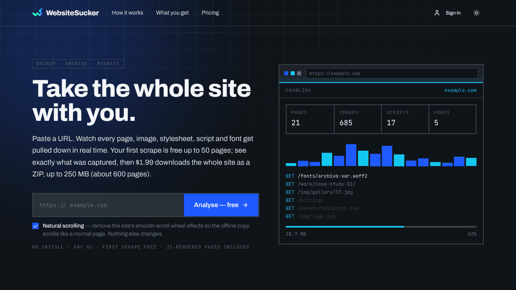Click the FONTS 5 stat box
Image resolution: width=516 pixels, height=290 pixels.
pos(452,119)
